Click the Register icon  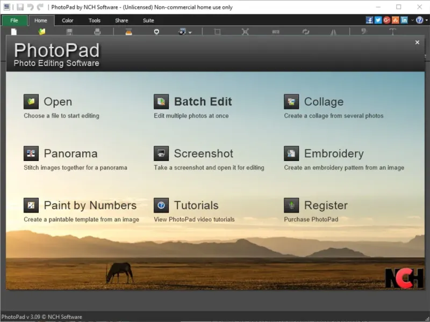(291, 206)
